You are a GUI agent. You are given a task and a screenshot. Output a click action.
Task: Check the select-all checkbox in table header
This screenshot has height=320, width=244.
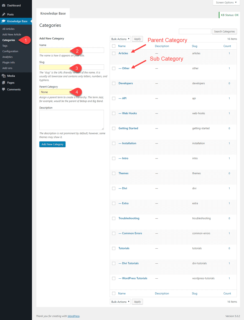click(113, 46)
